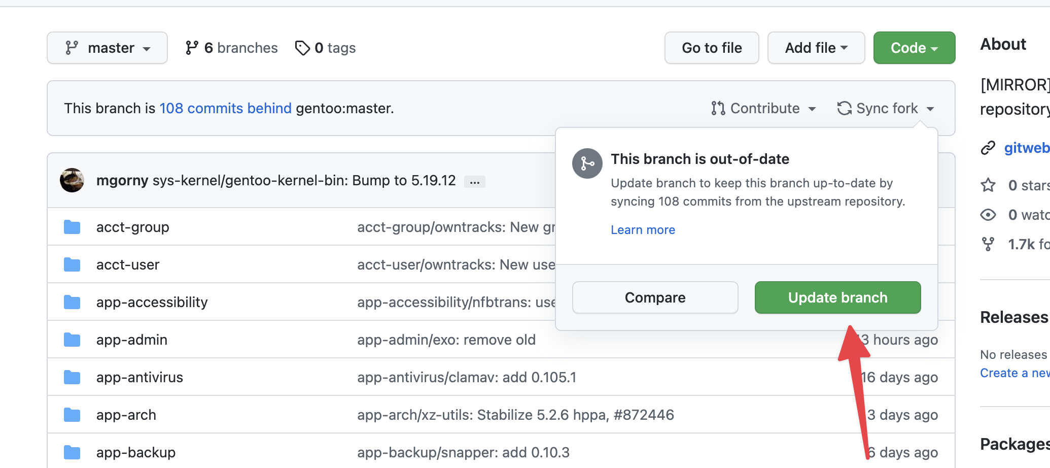Screen dimensions: 1050x468
Task: Click the Compare button
Action: point(655,297)
